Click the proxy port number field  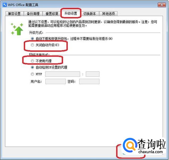click(92, 74)
